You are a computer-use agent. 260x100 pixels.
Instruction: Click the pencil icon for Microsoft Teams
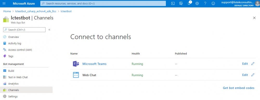[253, 64]
